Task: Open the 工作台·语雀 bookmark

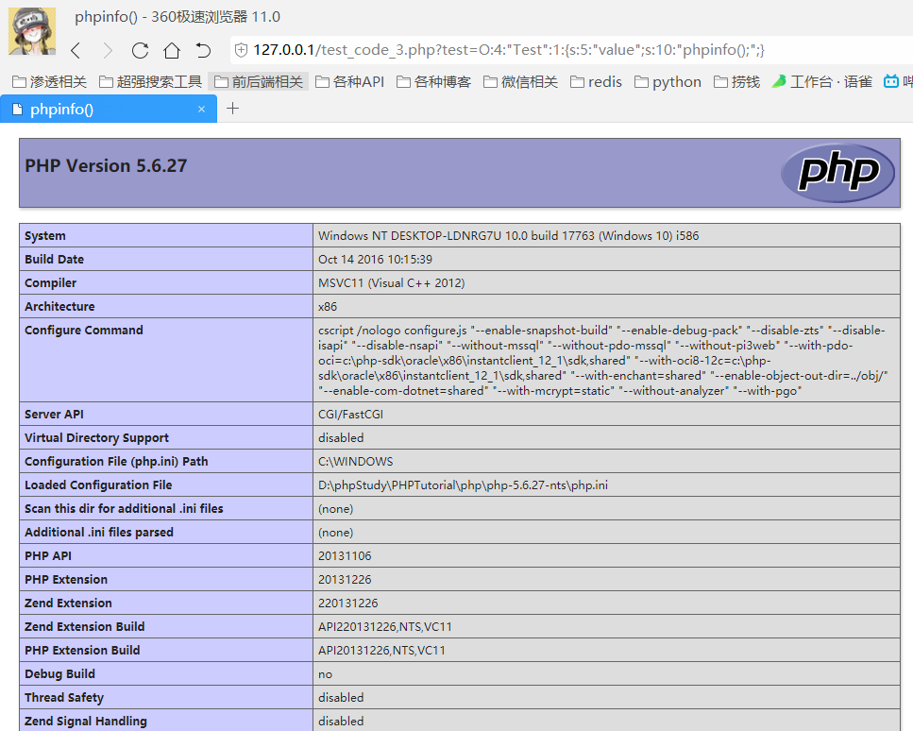Action: (x=822, y=82)
